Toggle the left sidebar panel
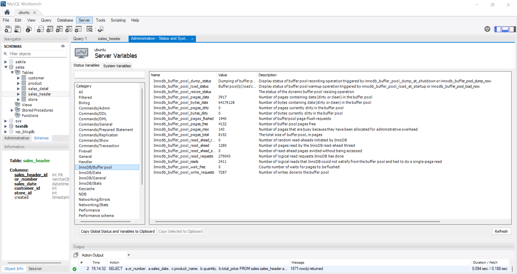Screen dimensions: 517x274 click(498, 29)
